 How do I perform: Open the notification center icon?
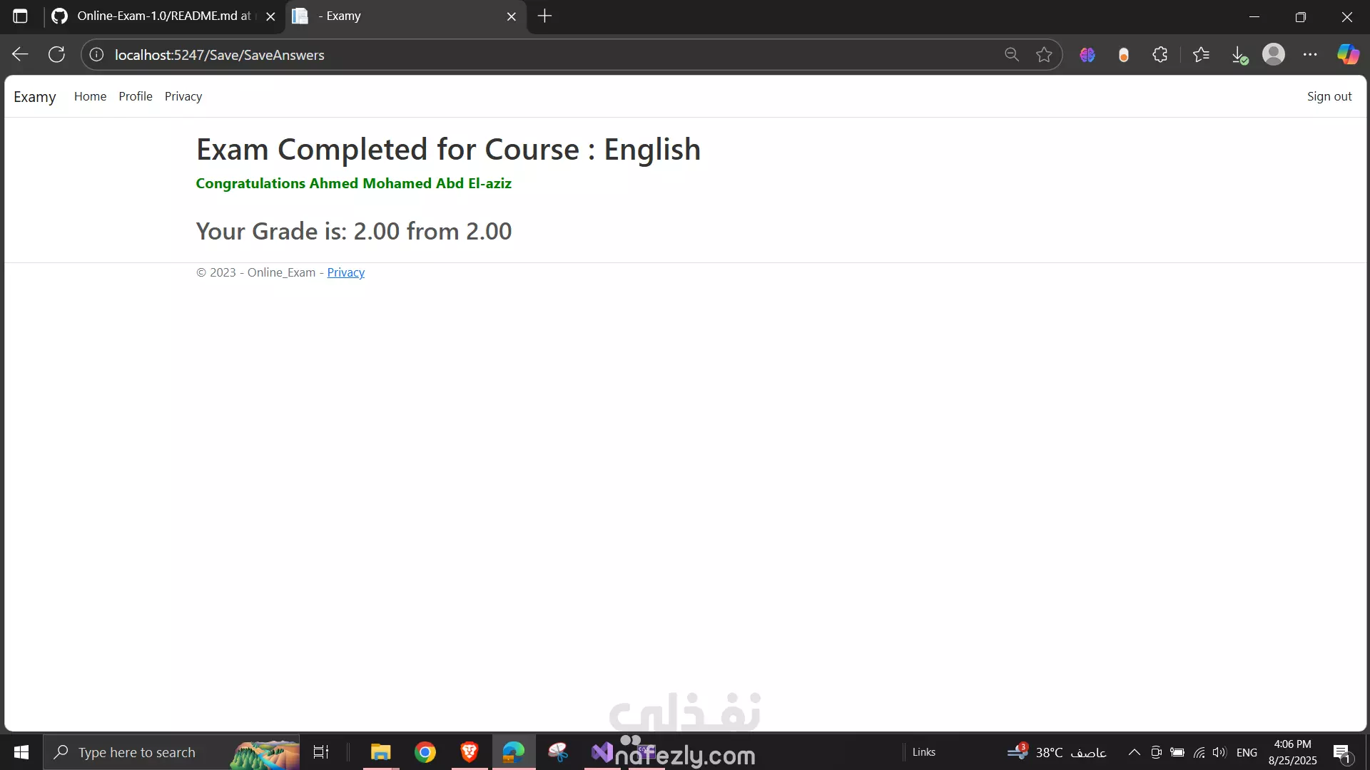pos(1343,752)
